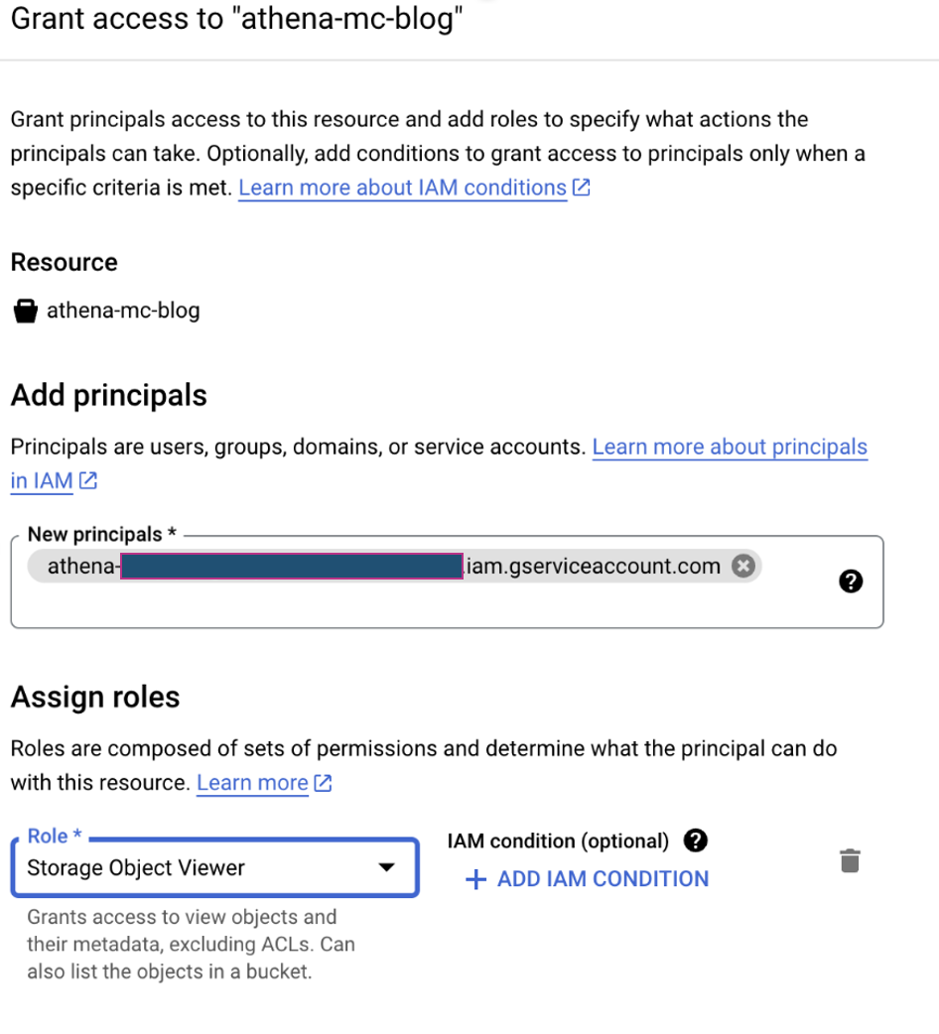Viewport: 939px width, 1034px height.
Task: Remove the athena service account chip
Action: (742, 566)
